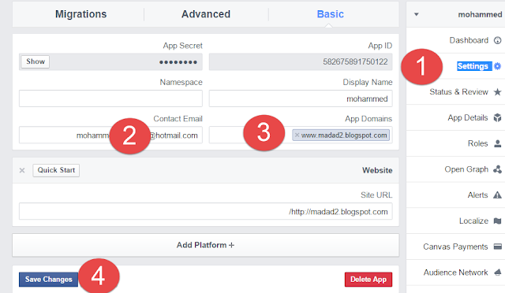Screen dimensions: 505x293
Task: Click the Contact Email field
Action: tap(110, 135)
